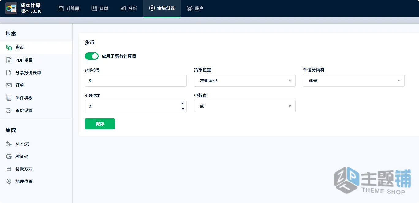Image resolution: width=419 pixels, height=203 pixels.
Task: Click the 货币 section heading
Action: [x=90, y=43]
